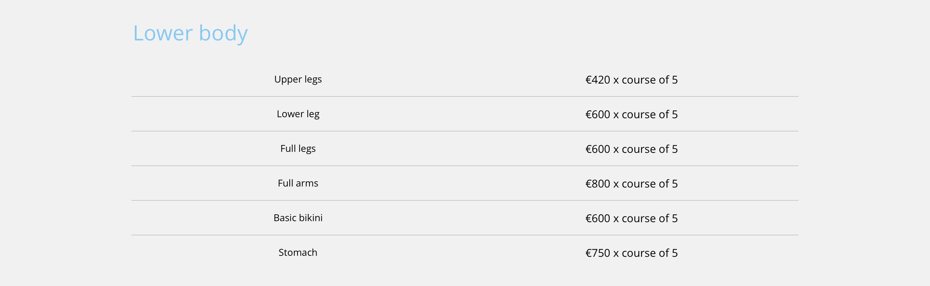Select the Lower leg treatment label
This screenshot has height=286, width=930.
(298, 114)
